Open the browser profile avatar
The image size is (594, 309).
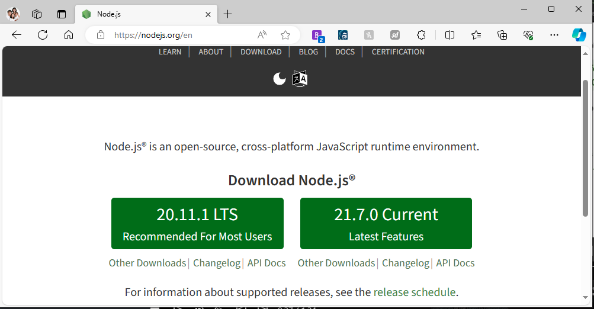13,14
